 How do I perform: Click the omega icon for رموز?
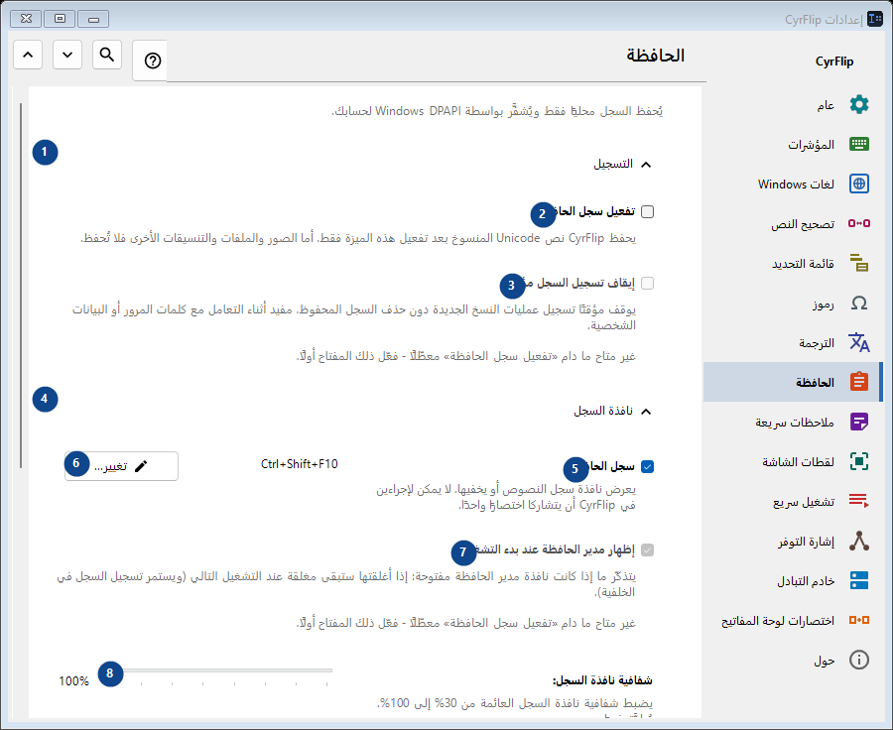859,303
